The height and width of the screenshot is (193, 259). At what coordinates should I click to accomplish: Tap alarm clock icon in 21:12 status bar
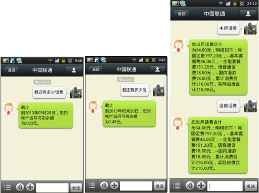[x=242, y=3]
